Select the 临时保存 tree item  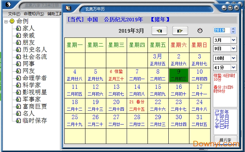click(x=35, y=120)
